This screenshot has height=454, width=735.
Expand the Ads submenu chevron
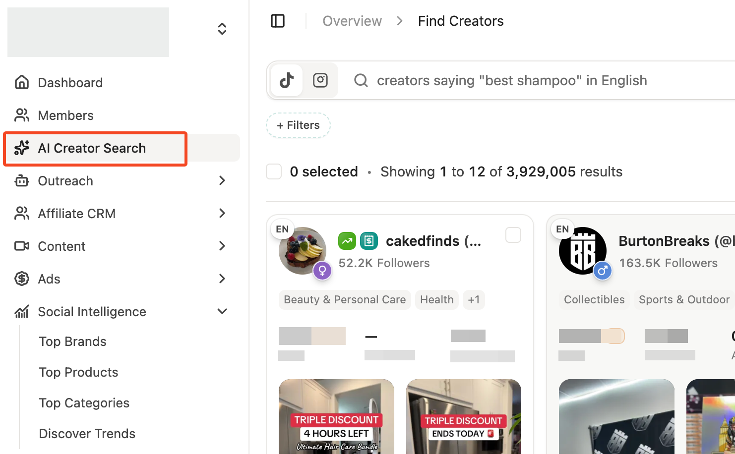click(x=222, y=279)
